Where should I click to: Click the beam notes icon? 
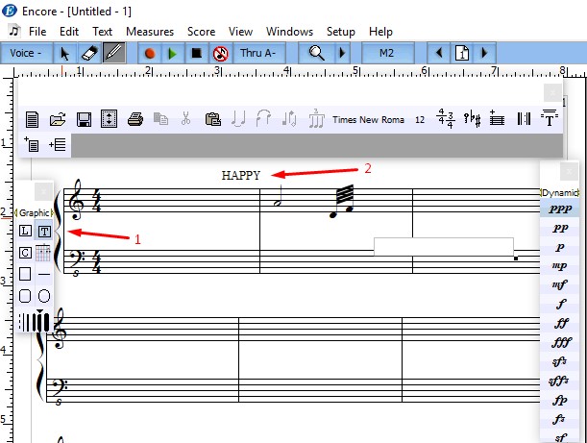(x=238, y=119)
